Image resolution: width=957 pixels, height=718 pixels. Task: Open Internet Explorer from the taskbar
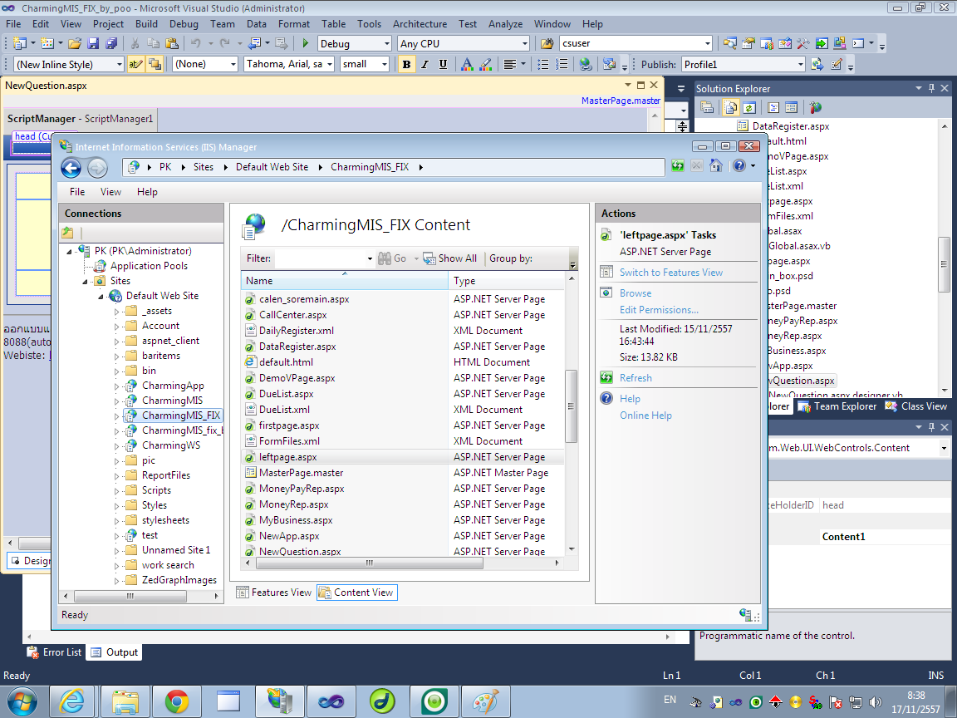click(72, 701)
